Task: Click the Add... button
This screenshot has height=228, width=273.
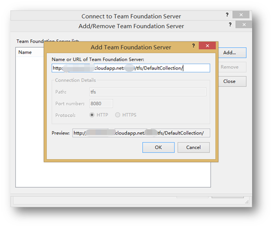Action: click(232, 53)
